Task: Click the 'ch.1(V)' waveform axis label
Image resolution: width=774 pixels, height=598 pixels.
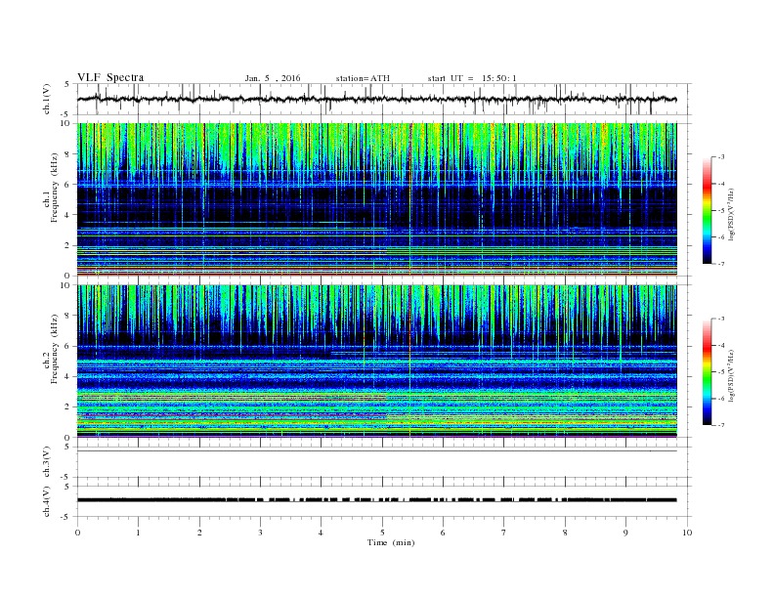Action: (x=47, y=99)
